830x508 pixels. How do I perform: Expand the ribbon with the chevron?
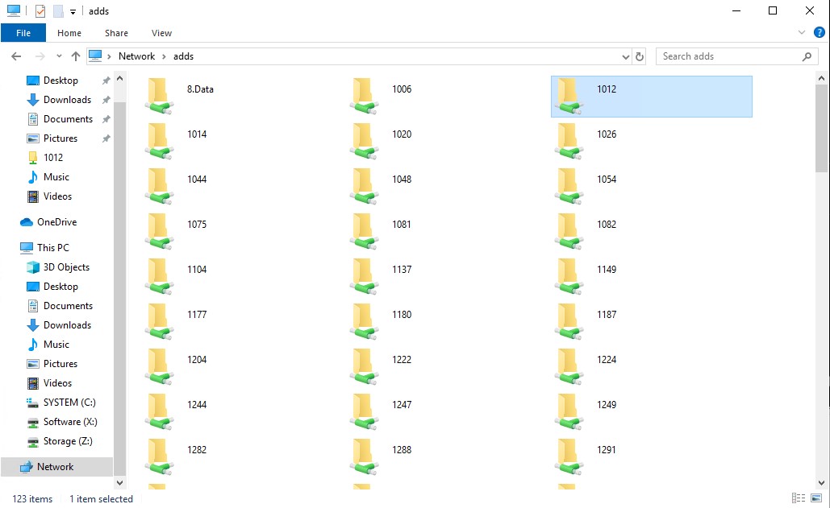pos(802,33)
